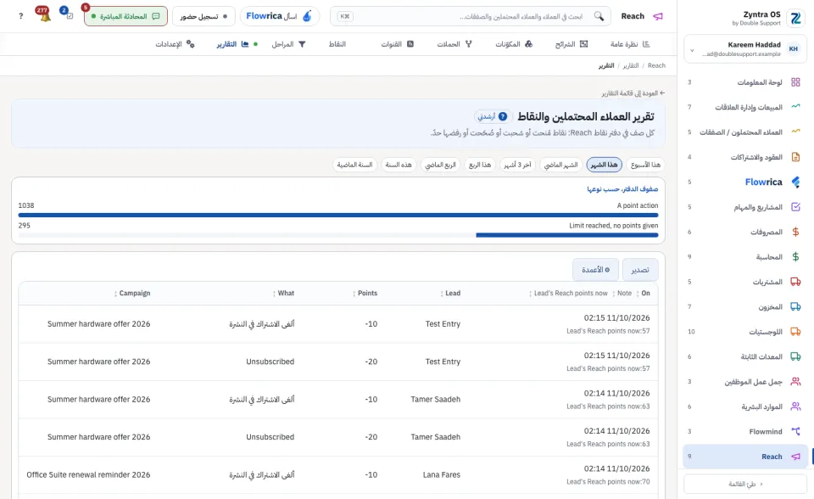Click the search magnifier icon

click(599, 16)
